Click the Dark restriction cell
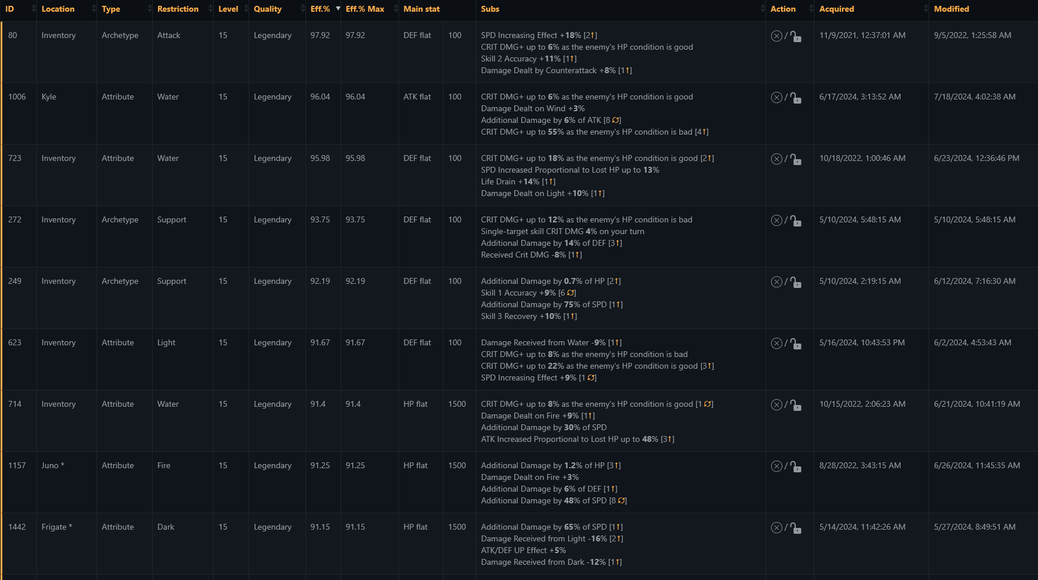 click(166, 527)
